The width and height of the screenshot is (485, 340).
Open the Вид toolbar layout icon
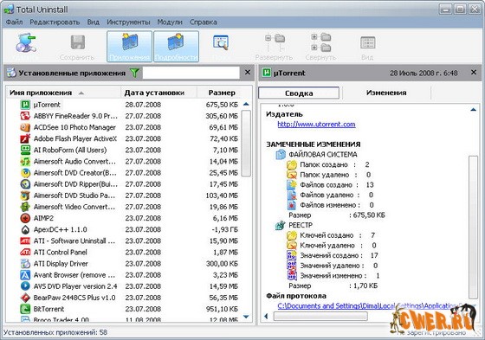[x=368, y=42]
